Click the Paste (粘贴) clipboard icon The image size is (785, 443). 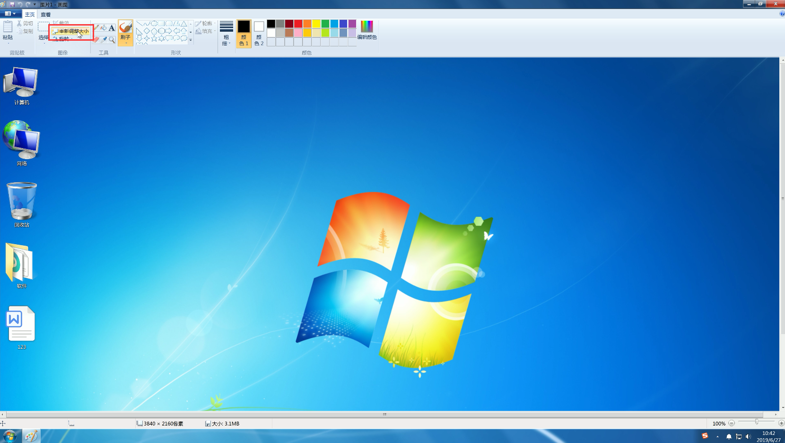point(8,27)
